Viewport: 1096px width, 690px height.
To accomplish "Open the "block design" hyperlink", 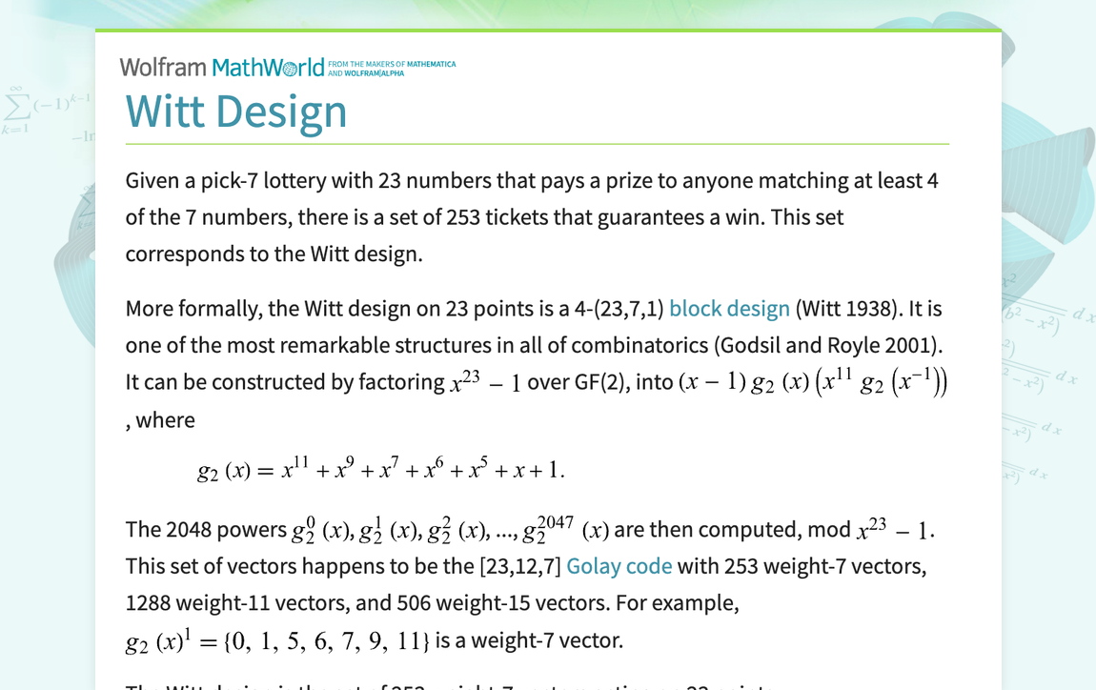I will point(728,308).
